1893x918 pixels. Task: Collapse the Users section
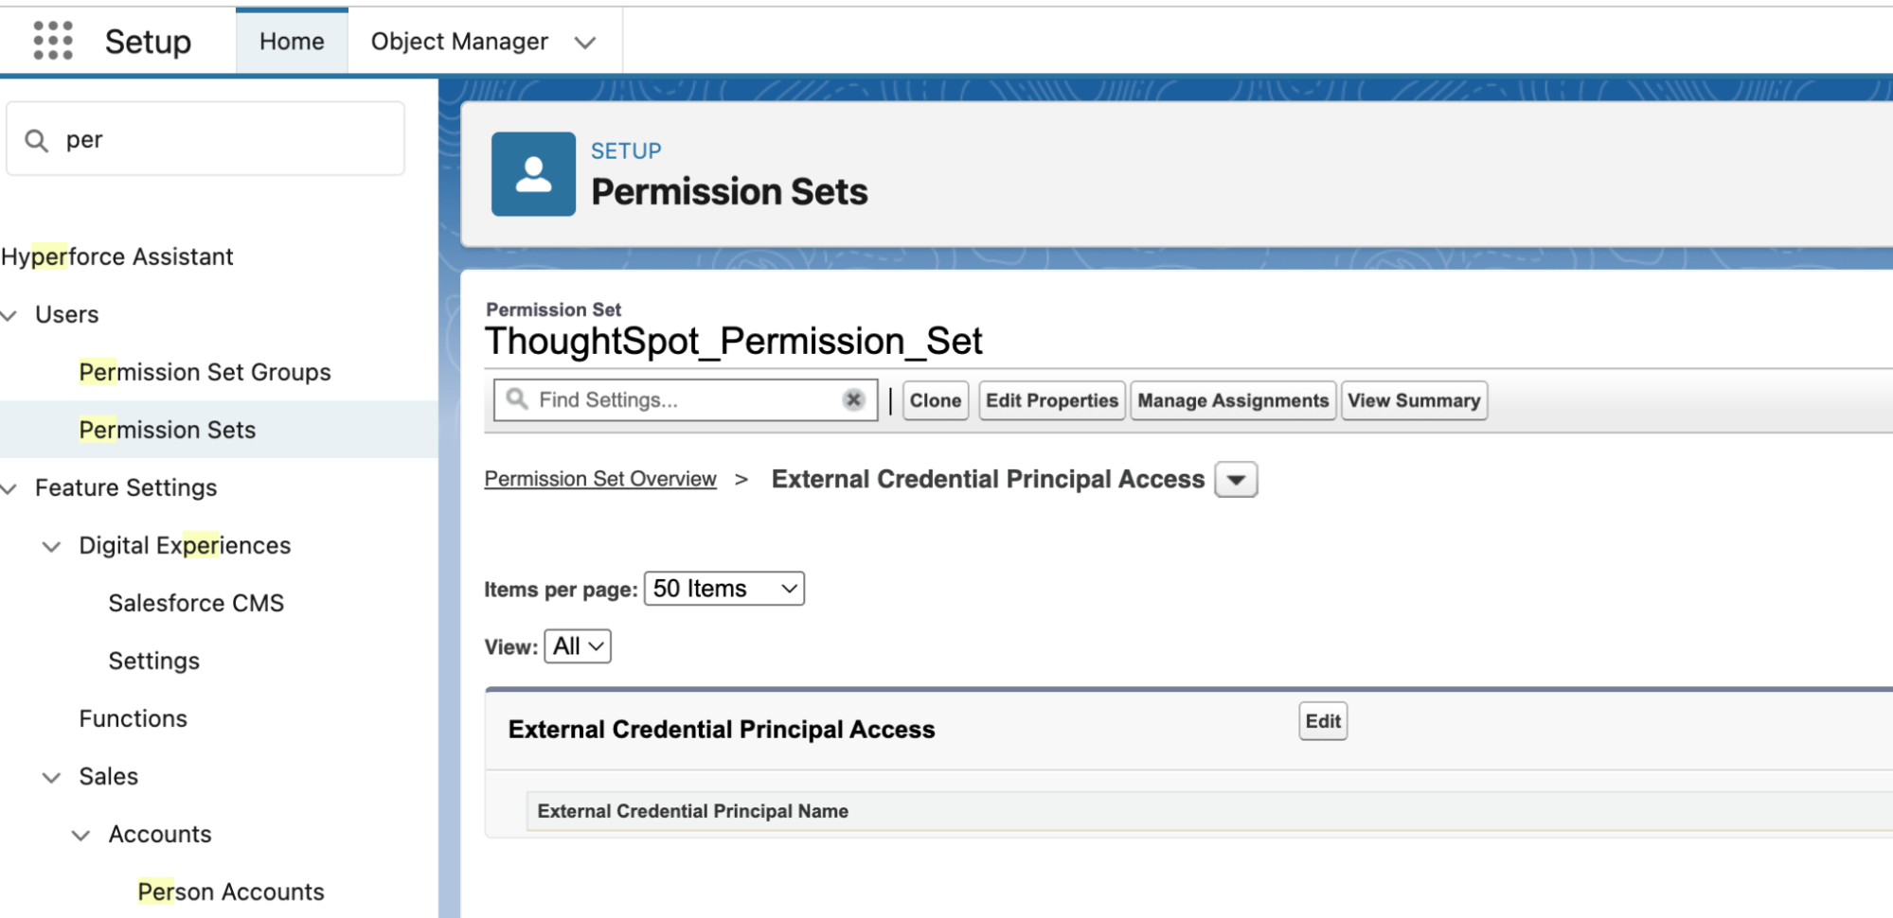point(9,314)
